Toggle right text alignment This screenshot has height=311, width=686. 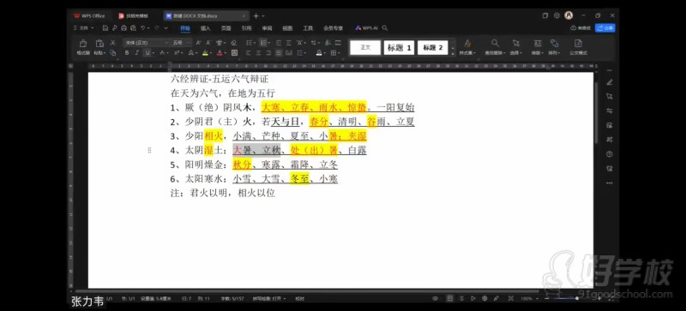268,53
